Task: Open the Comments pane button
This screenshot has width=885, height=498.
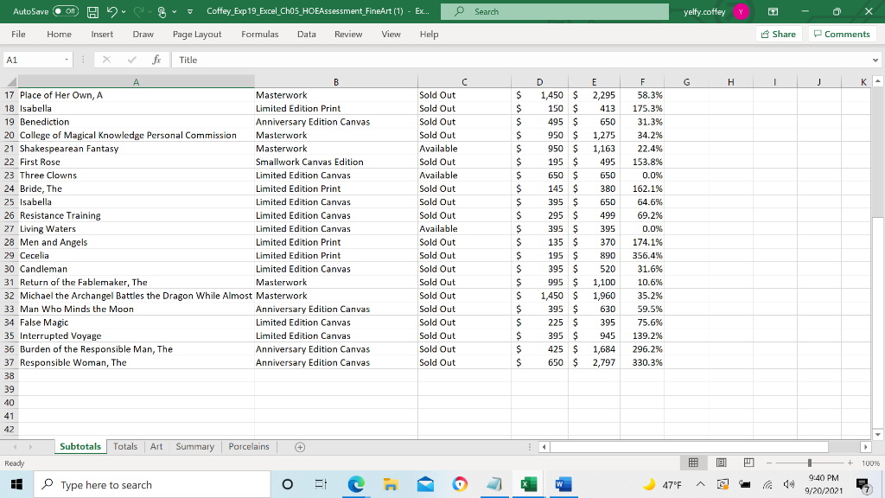Action: (x=841, y=34)
